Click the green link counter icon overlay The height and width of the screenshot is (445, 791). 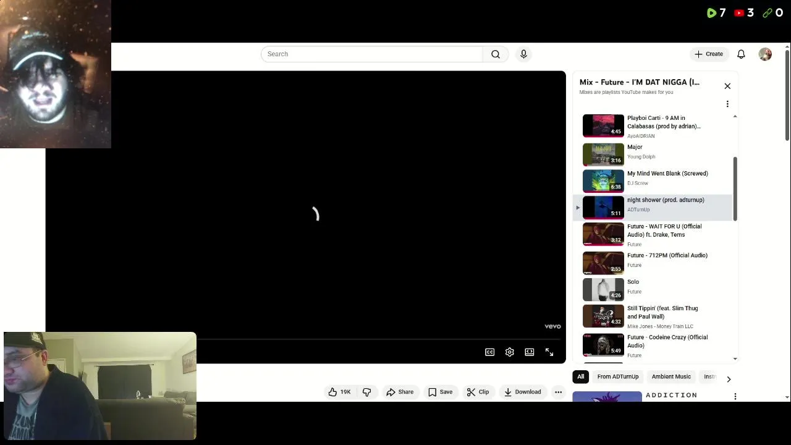tap(768, 13)
